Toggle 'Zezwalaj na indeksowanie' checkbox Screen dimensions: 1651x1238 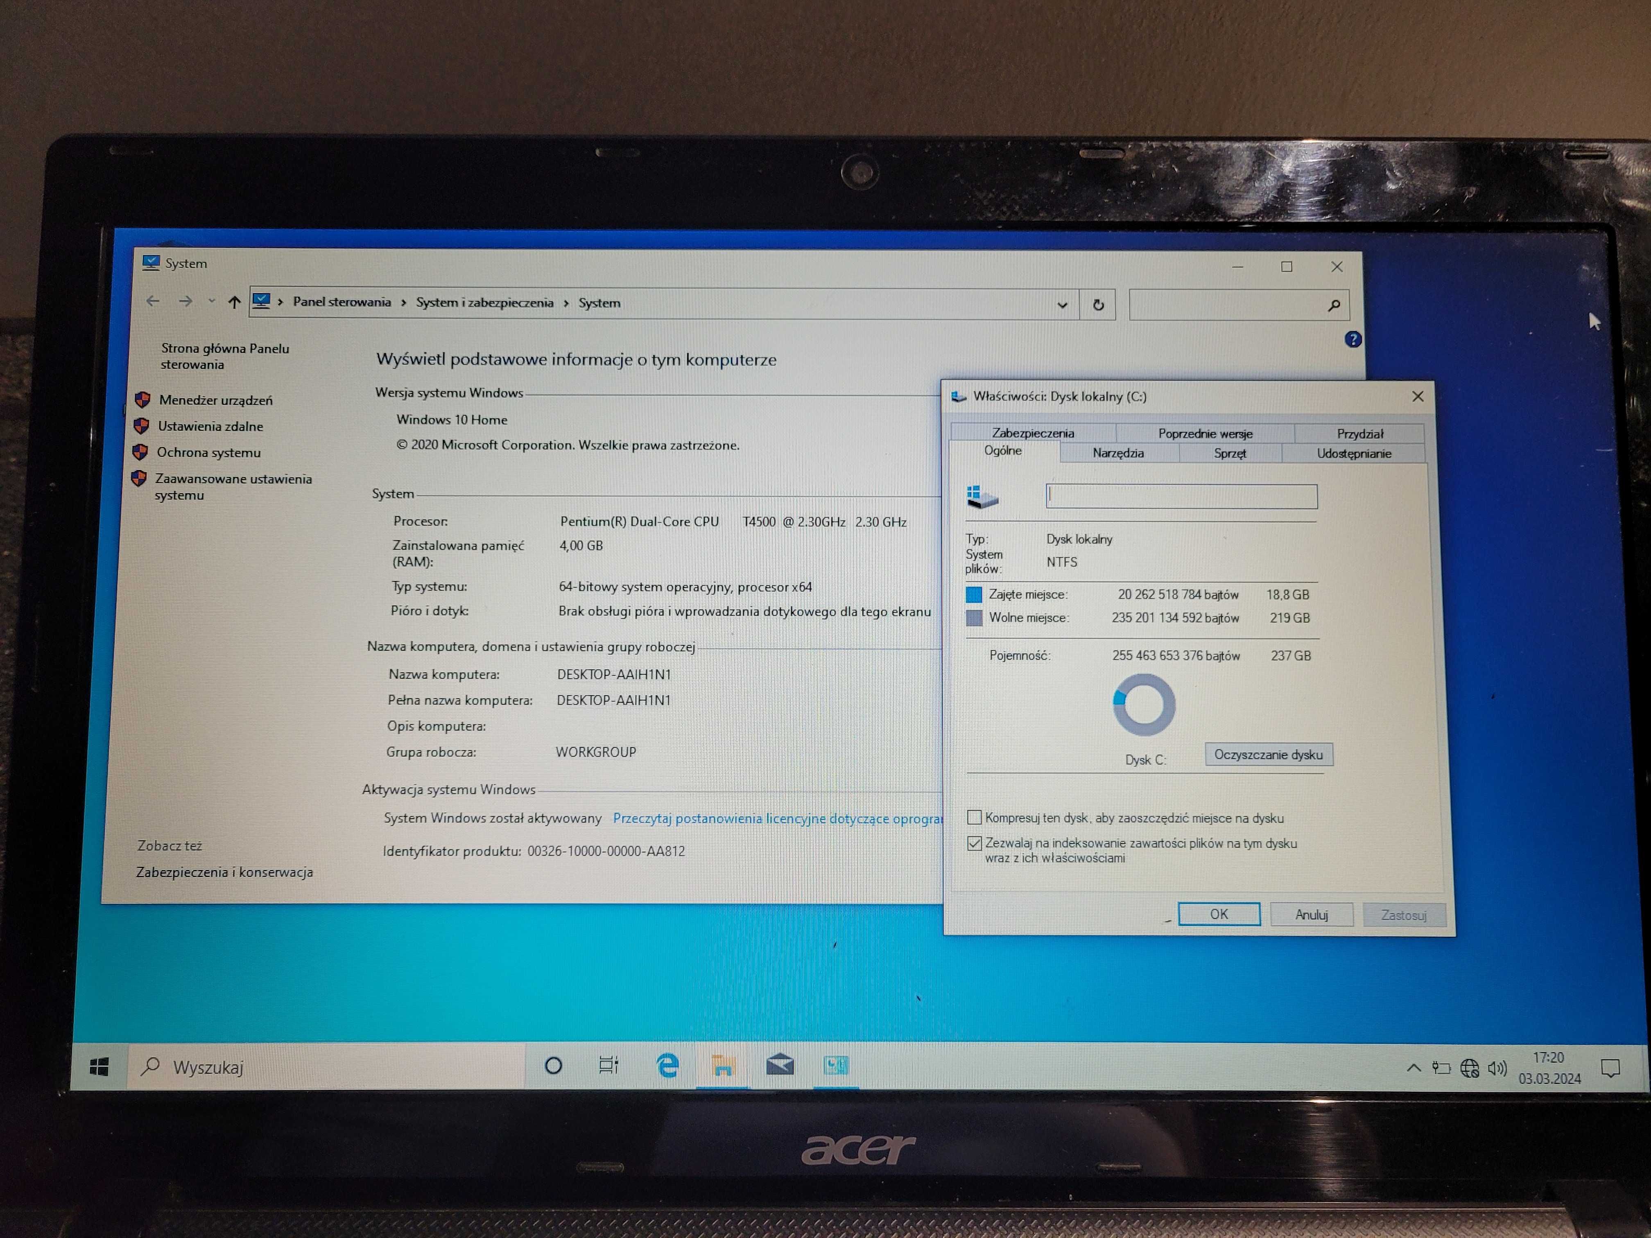974,843
